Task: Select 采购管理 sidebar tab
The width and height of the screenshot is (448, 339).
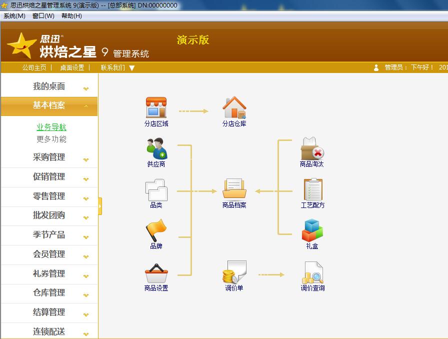Action: 49,157
